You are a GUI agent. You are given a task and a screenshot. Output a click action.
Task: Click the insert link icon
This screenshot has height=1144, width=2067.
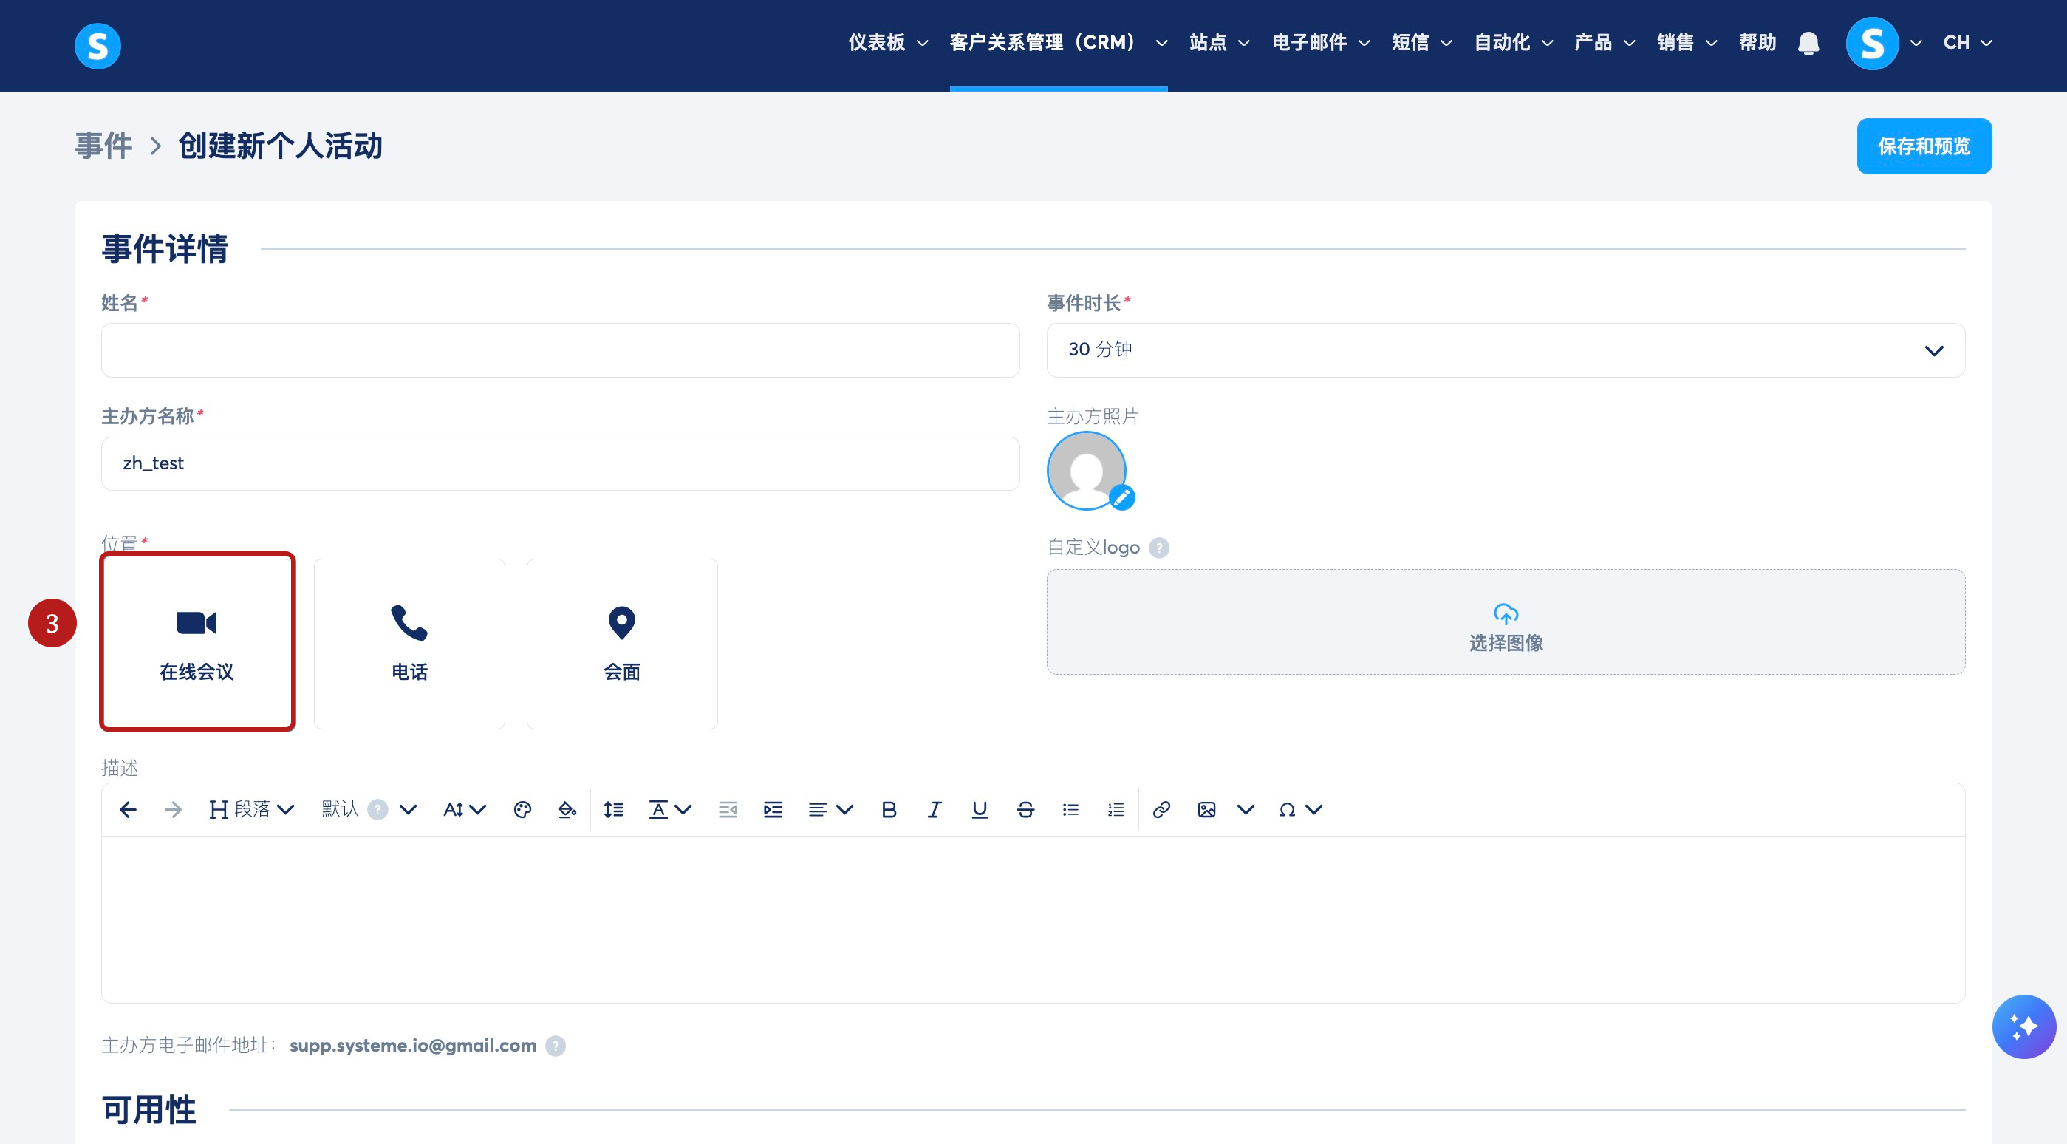tap(1161, 810)
